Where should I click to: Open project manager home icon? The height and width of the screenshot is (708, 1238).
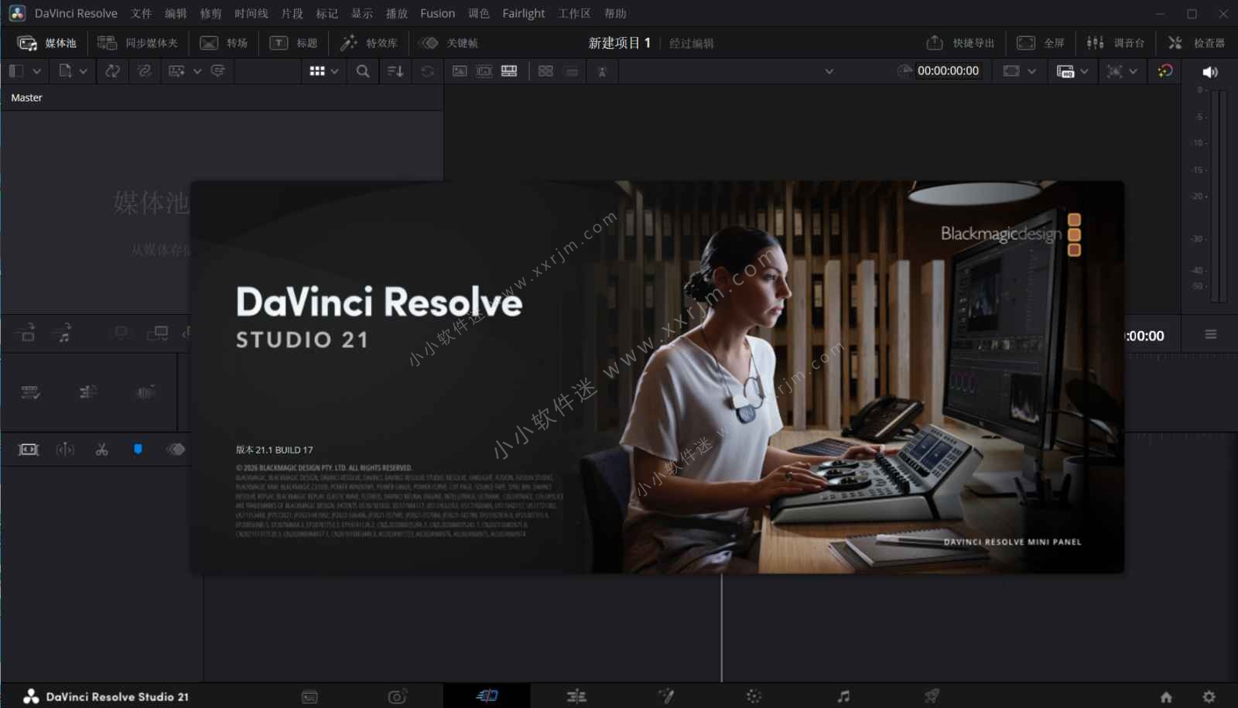(x=1166, y=696)
